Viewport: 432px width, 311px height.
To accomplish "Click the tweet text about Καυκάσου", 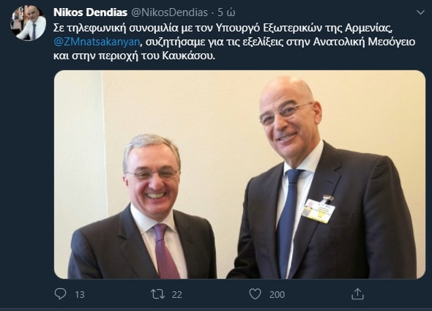I will coord(134,56).
